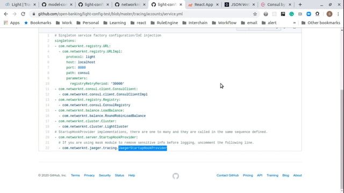Screen dimensions: 344x193
Task: Open the API footer link
Action: point(260,175)
